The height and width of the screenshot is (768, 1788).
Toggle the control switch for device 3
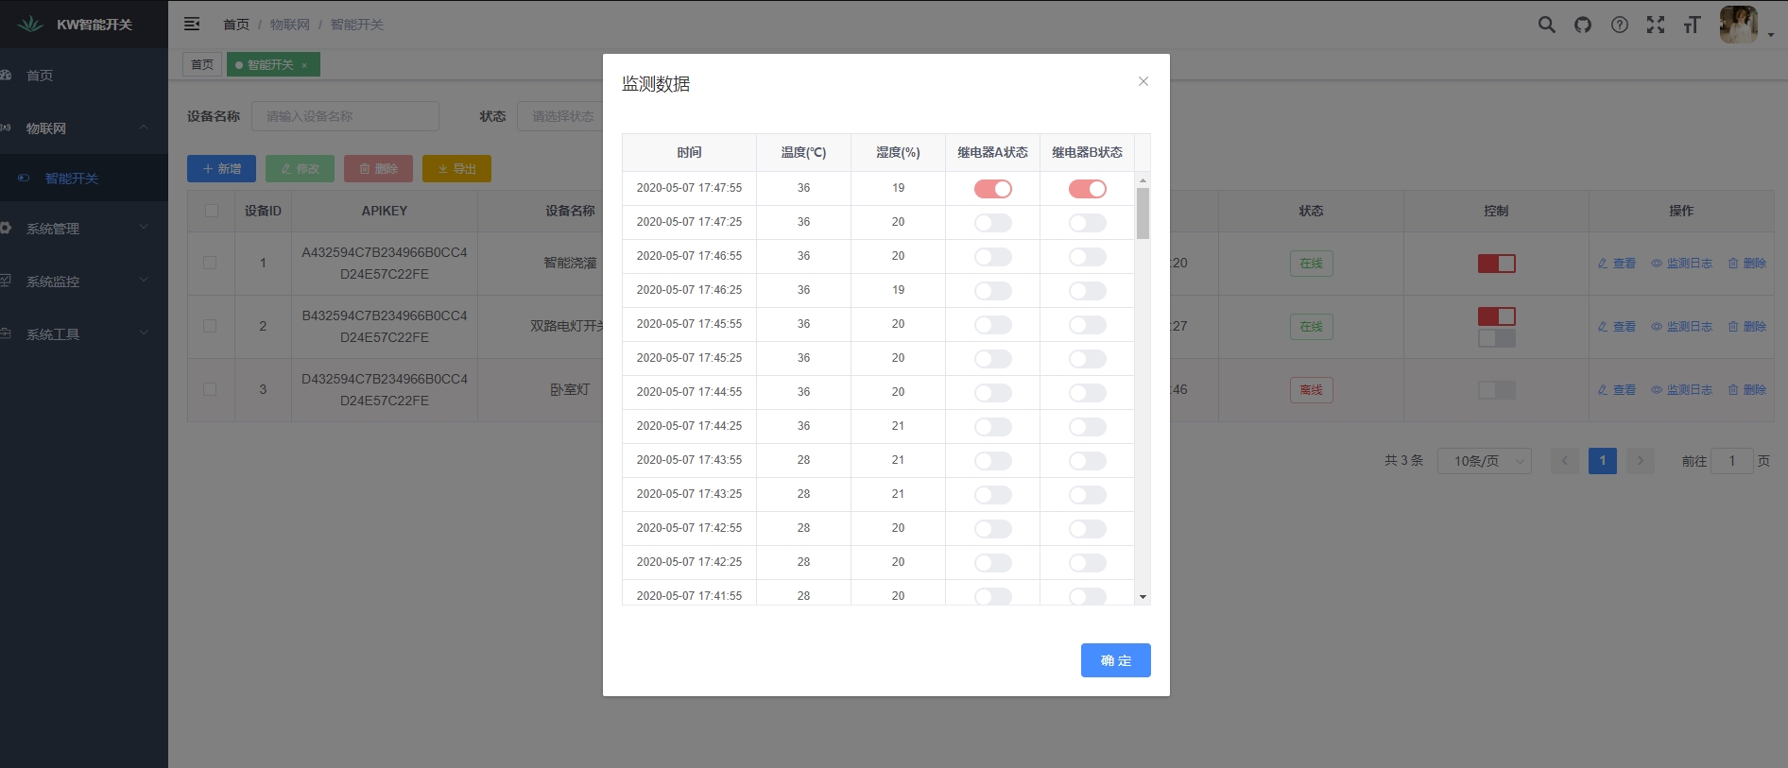[x=1497, y=390]
